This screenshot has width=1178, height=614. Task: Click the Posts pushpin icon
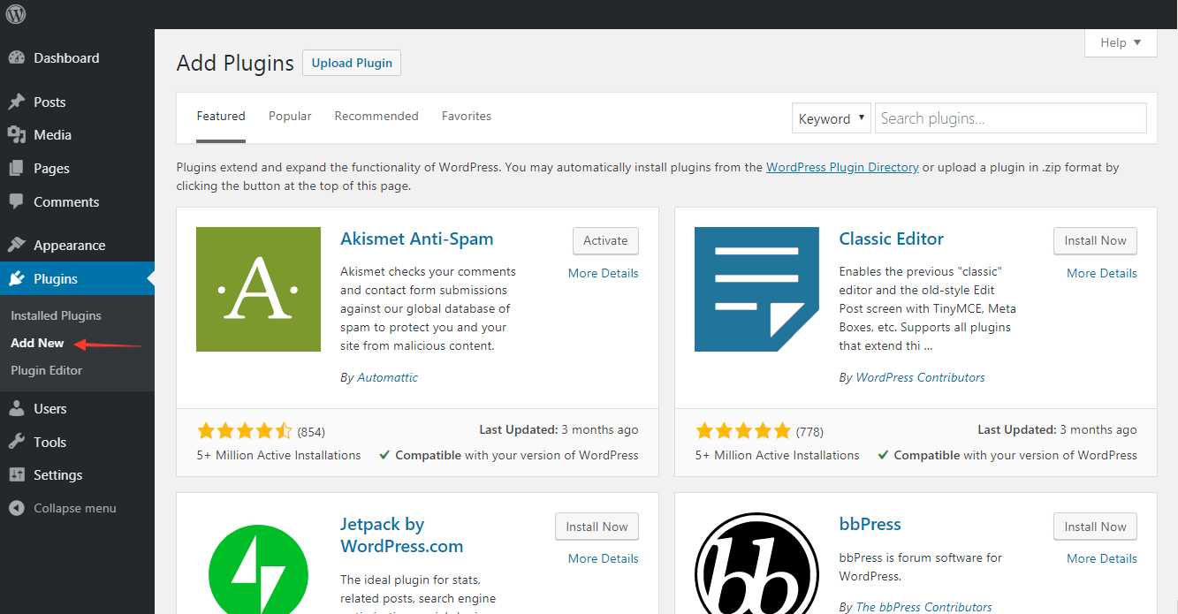pyautogui.click(x=16, y=102)
